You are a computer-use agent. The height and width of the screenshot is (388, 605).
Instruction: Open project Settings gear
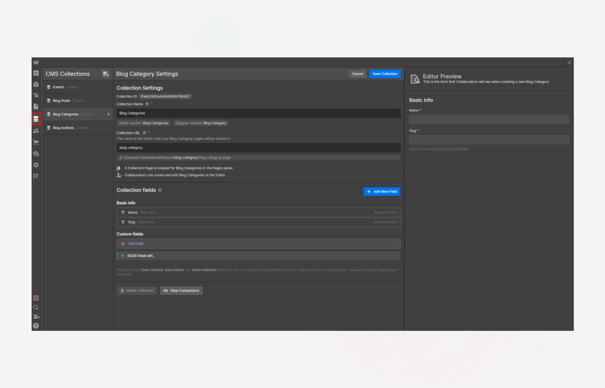(x=36, y=165)
